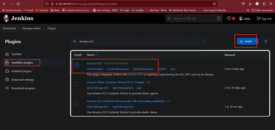
Task: Click the plugin search field containing Amazon ec2
Action: pyautogui.click(x=139, y=41)
